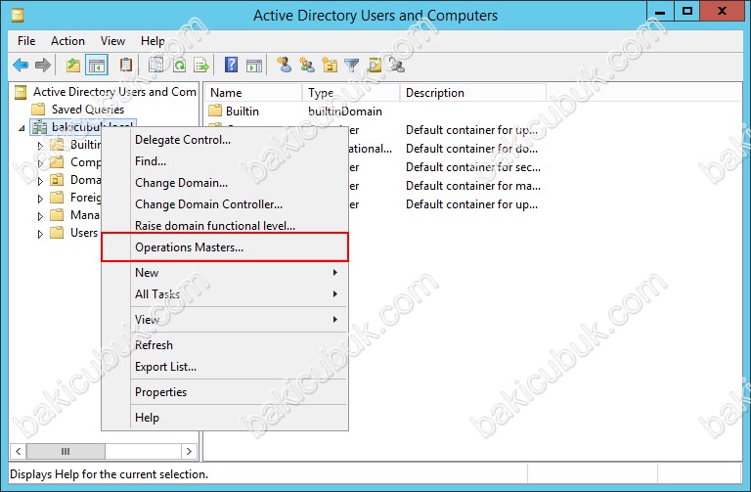Click 'Default container for sec...' description

pos(473,167)
